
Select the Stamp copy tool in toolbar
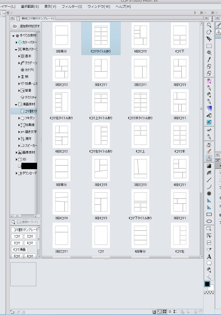(x=209, y=158)
